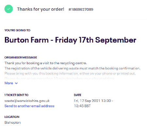Click the Thanks for your order heading
Screen dimensions: 147x129
41,9
